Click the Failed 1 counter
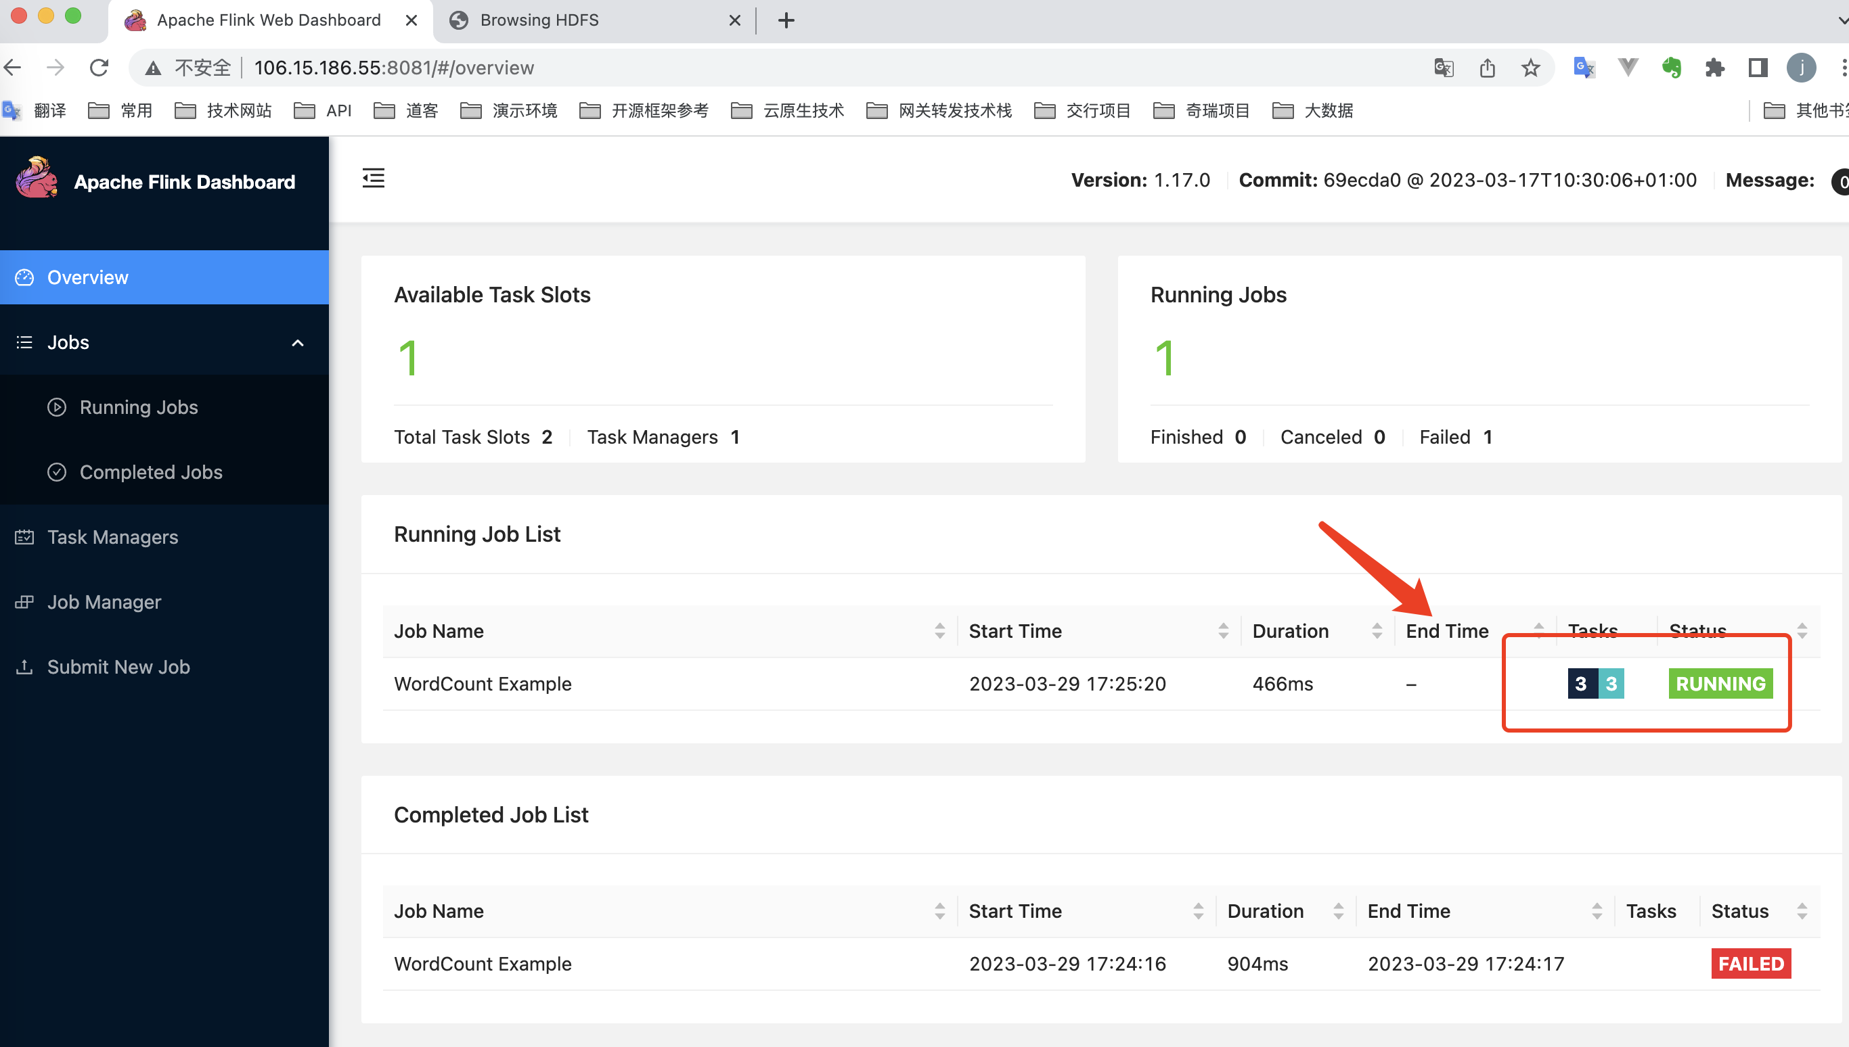Viewport: 1849px width, 1047px height. 1456,437
